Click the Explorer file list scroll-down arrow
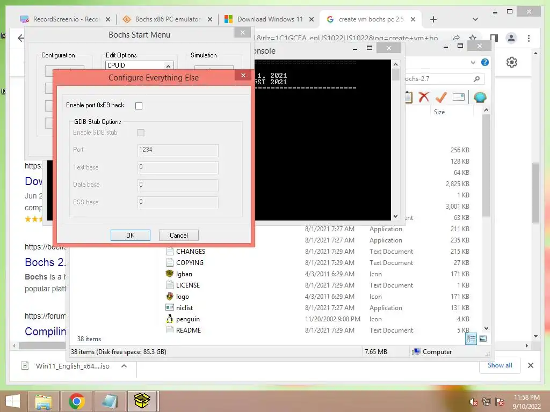This screenshot has height=412, width=550. [486, 328]
